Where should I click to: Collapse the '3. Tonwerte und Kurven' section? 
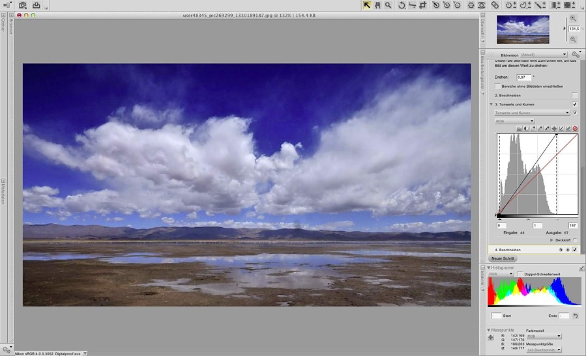pyautogui.click(x=491, y=105)
